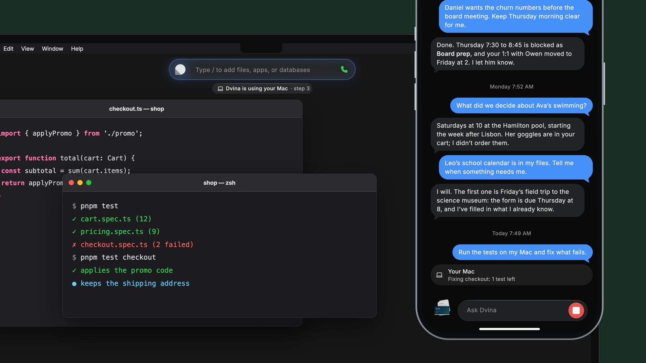646x363 pixels.
Task: Tap the 'Monday 7:52 AM' timestamp
Action: click(x=511, y=87)
